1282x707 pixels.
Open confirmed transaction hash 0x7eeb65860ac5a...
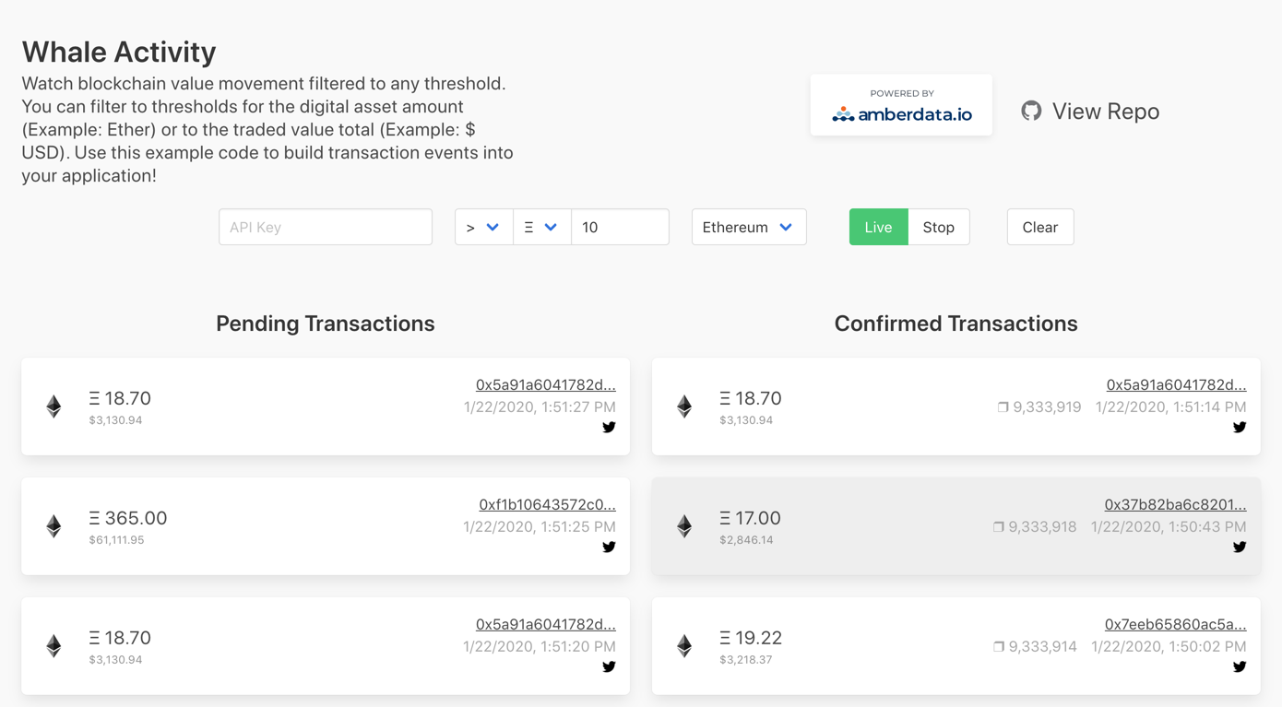(x=1176, y=624)
